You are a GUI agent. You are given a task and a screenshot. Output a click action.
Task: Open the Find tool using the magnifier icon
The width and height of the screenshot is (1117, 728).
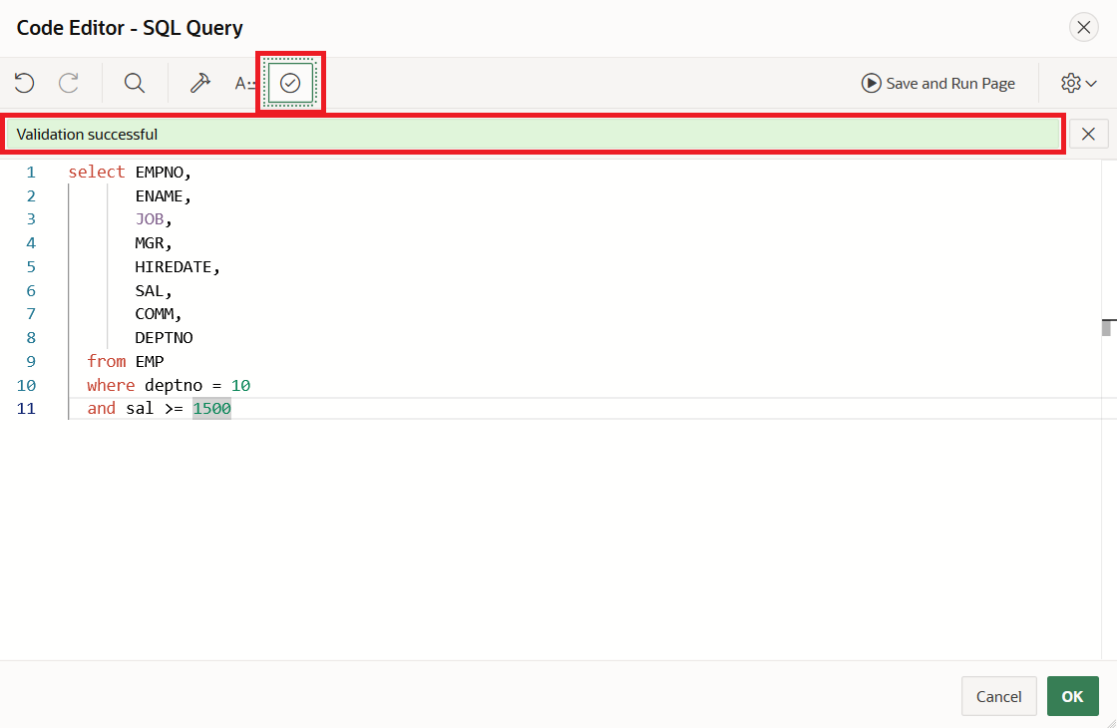point(134,83)
